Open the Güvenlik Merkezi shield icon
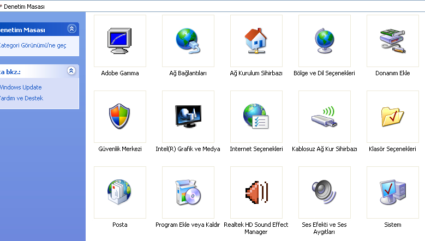Viewport: 425px width, 241px height. click(119, 117)
